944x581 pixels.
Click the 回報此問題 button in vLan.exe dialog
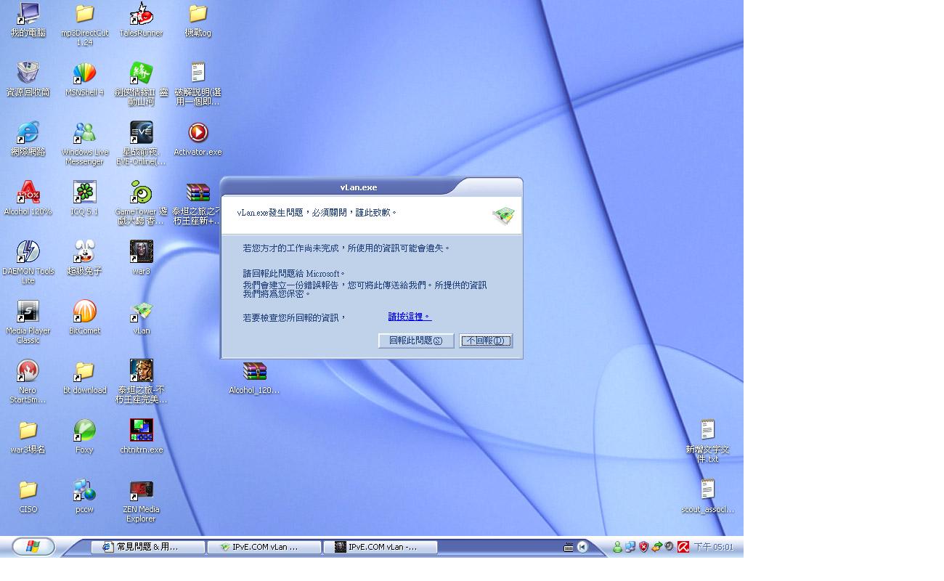(x=416, y=341)
